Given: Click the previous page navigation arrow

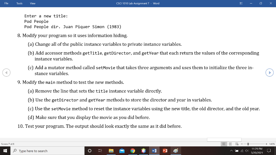Looking at the screenshot, I should click(x=6, y=72).
